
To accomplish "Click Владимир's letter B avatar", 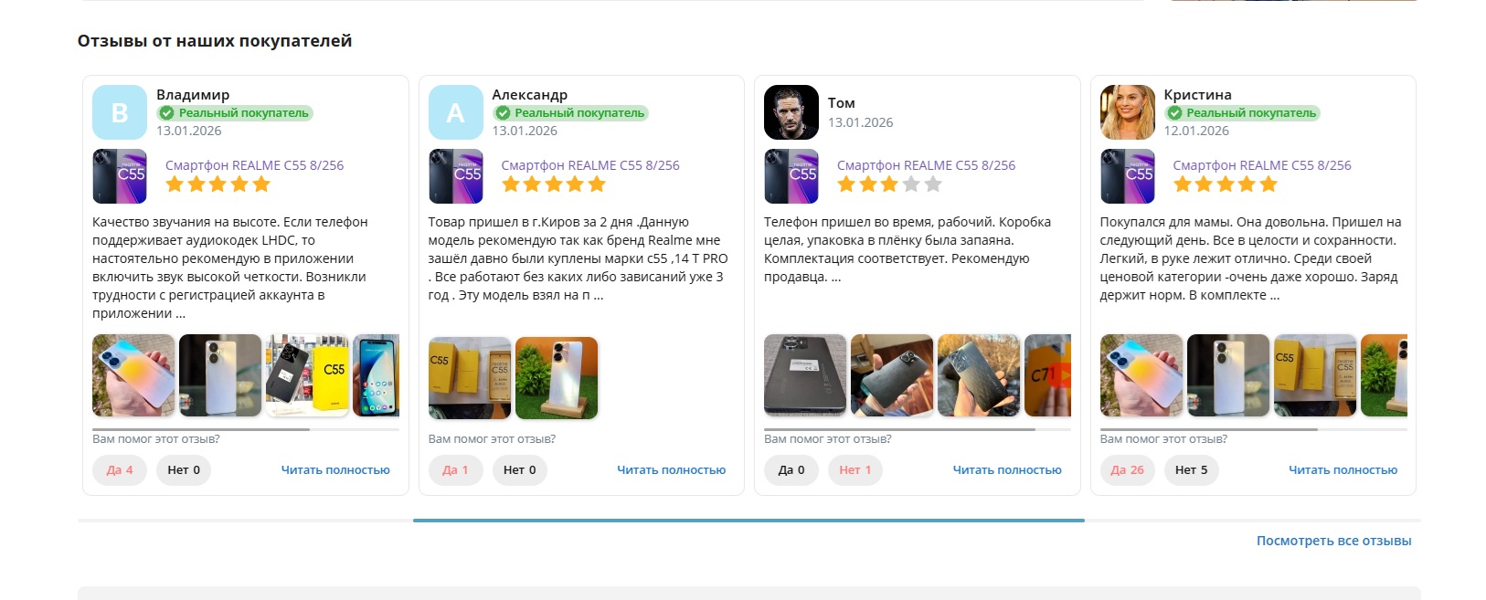I will (120, 112).
